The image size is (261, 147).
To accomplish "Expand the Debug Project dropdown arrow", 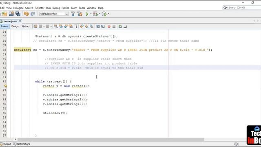I will pyautogui.click(x=100, y=14).
